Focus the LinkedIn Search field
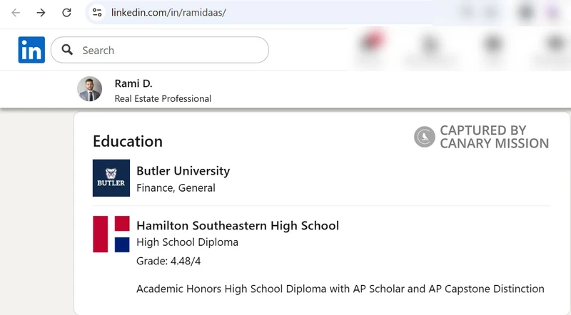The height and width of the screenshot is (315, 571). (171, 50)
